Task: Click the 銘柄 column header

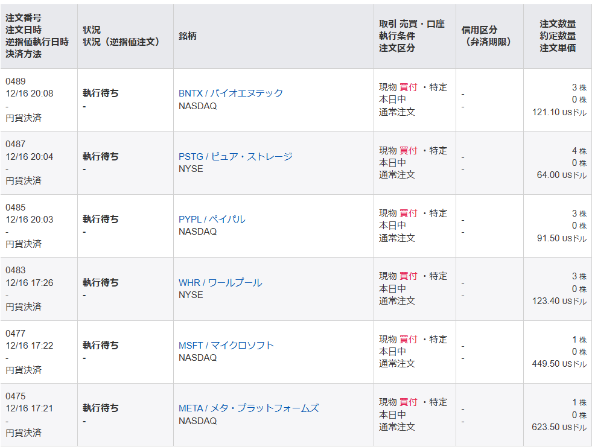Action: click(188, 36)
